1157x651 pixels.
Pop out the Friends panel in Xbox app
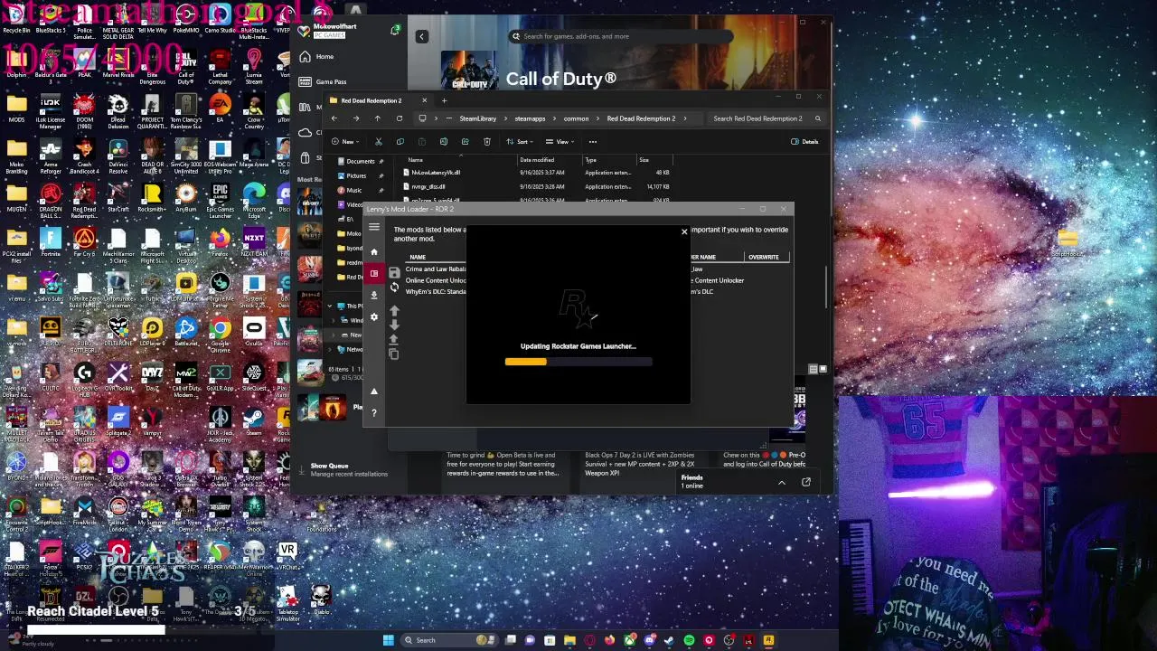pyautogui.click(x=806, y=482)
